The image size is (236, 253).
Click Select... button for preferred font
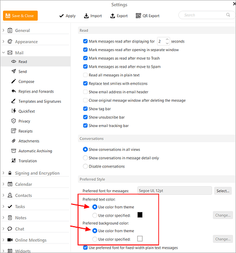tap(223, 191)
